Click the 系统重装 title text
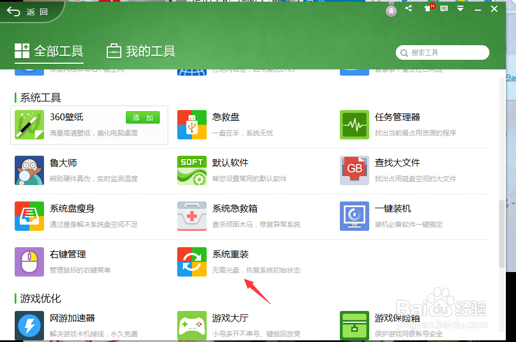516x342 pixels. 230,254
